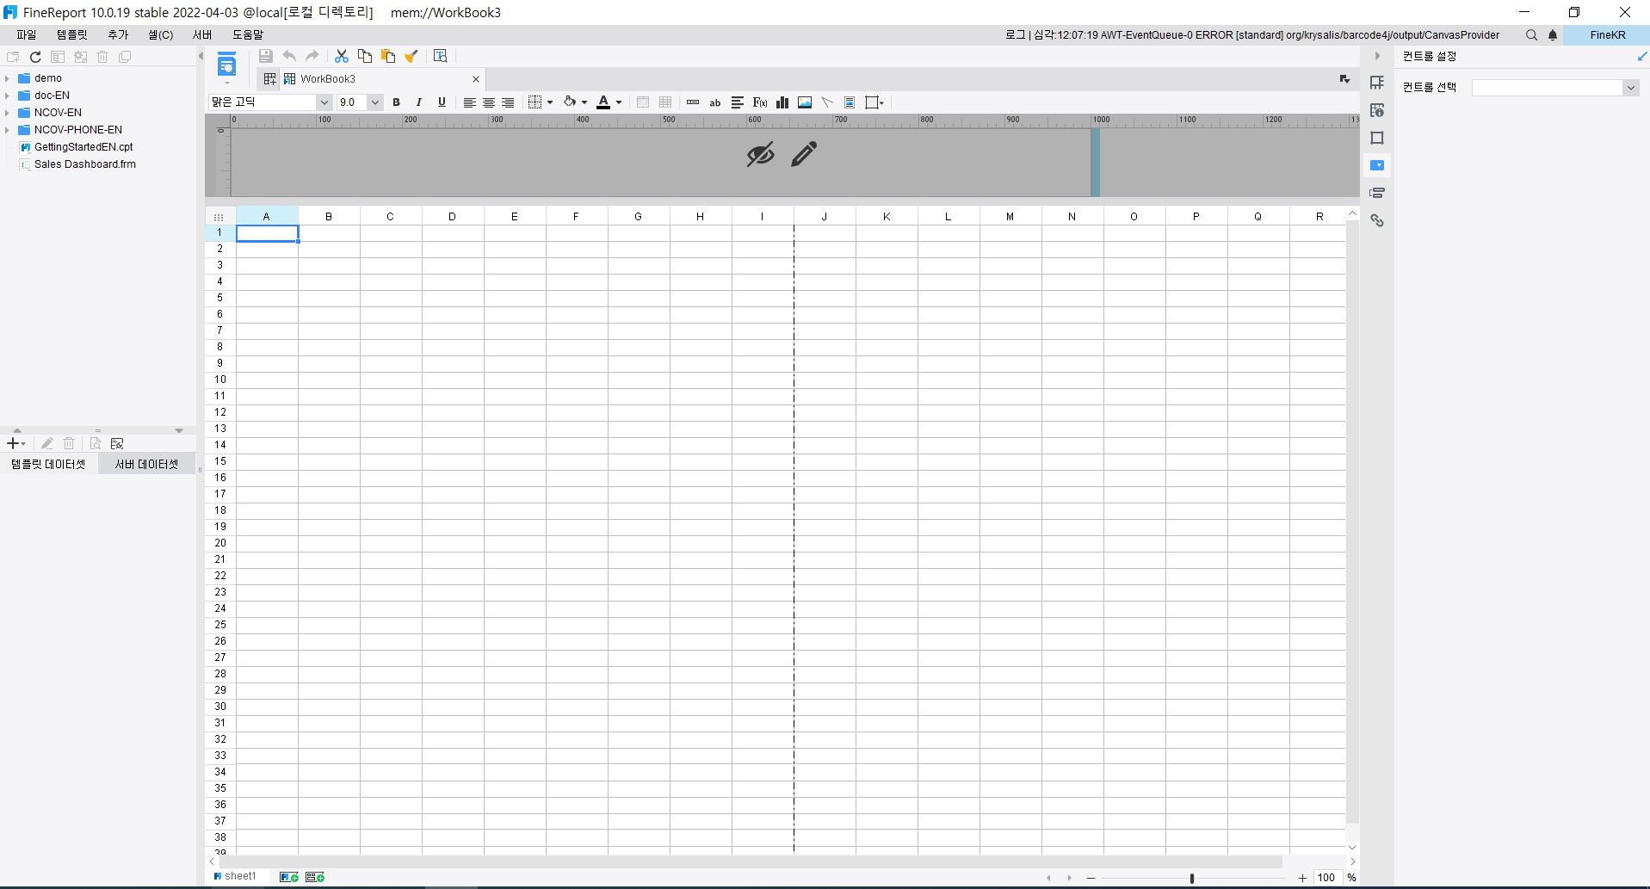1650x889 pixels.
Task: Insert formula with F(x) icon
Action: point(760,102)
